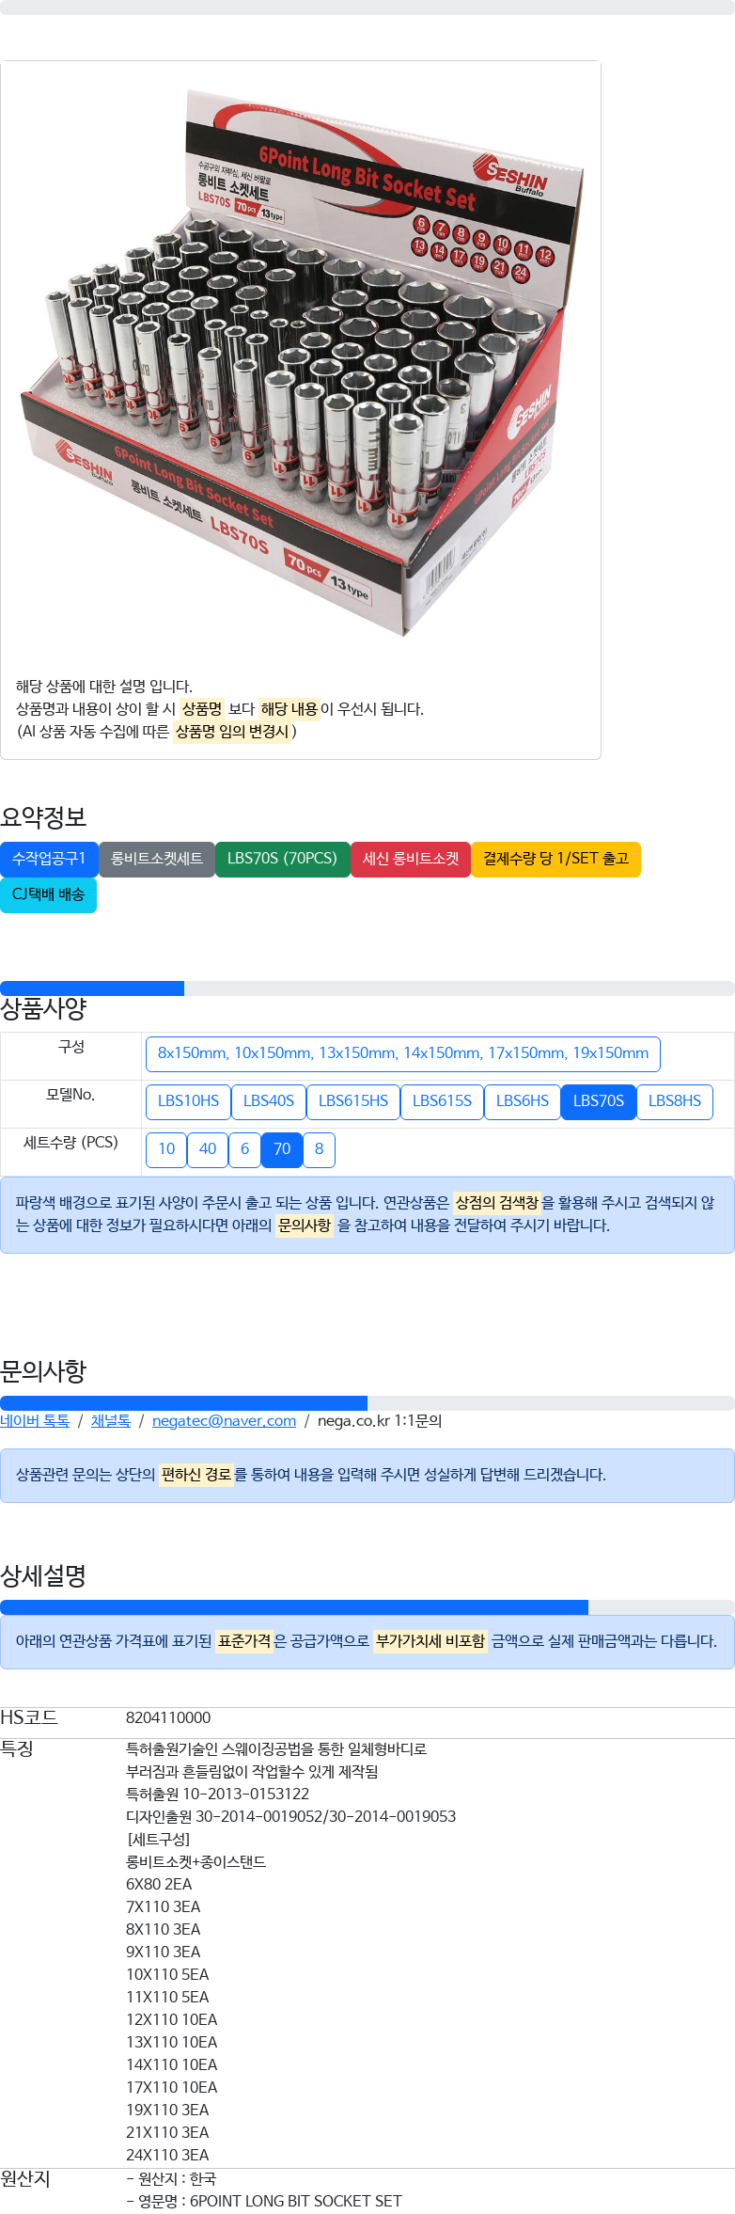
Task: Click the 12X110 10EA line
Action: click(x=172, y=2020)
